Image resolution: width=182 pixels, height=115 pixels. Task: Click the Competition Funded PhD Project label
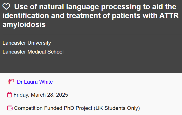(53, 108)
